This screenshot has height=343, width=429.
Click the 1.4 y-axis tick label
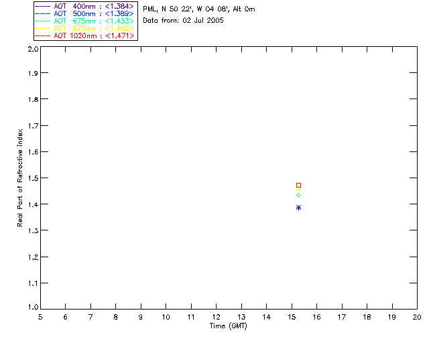33,204
